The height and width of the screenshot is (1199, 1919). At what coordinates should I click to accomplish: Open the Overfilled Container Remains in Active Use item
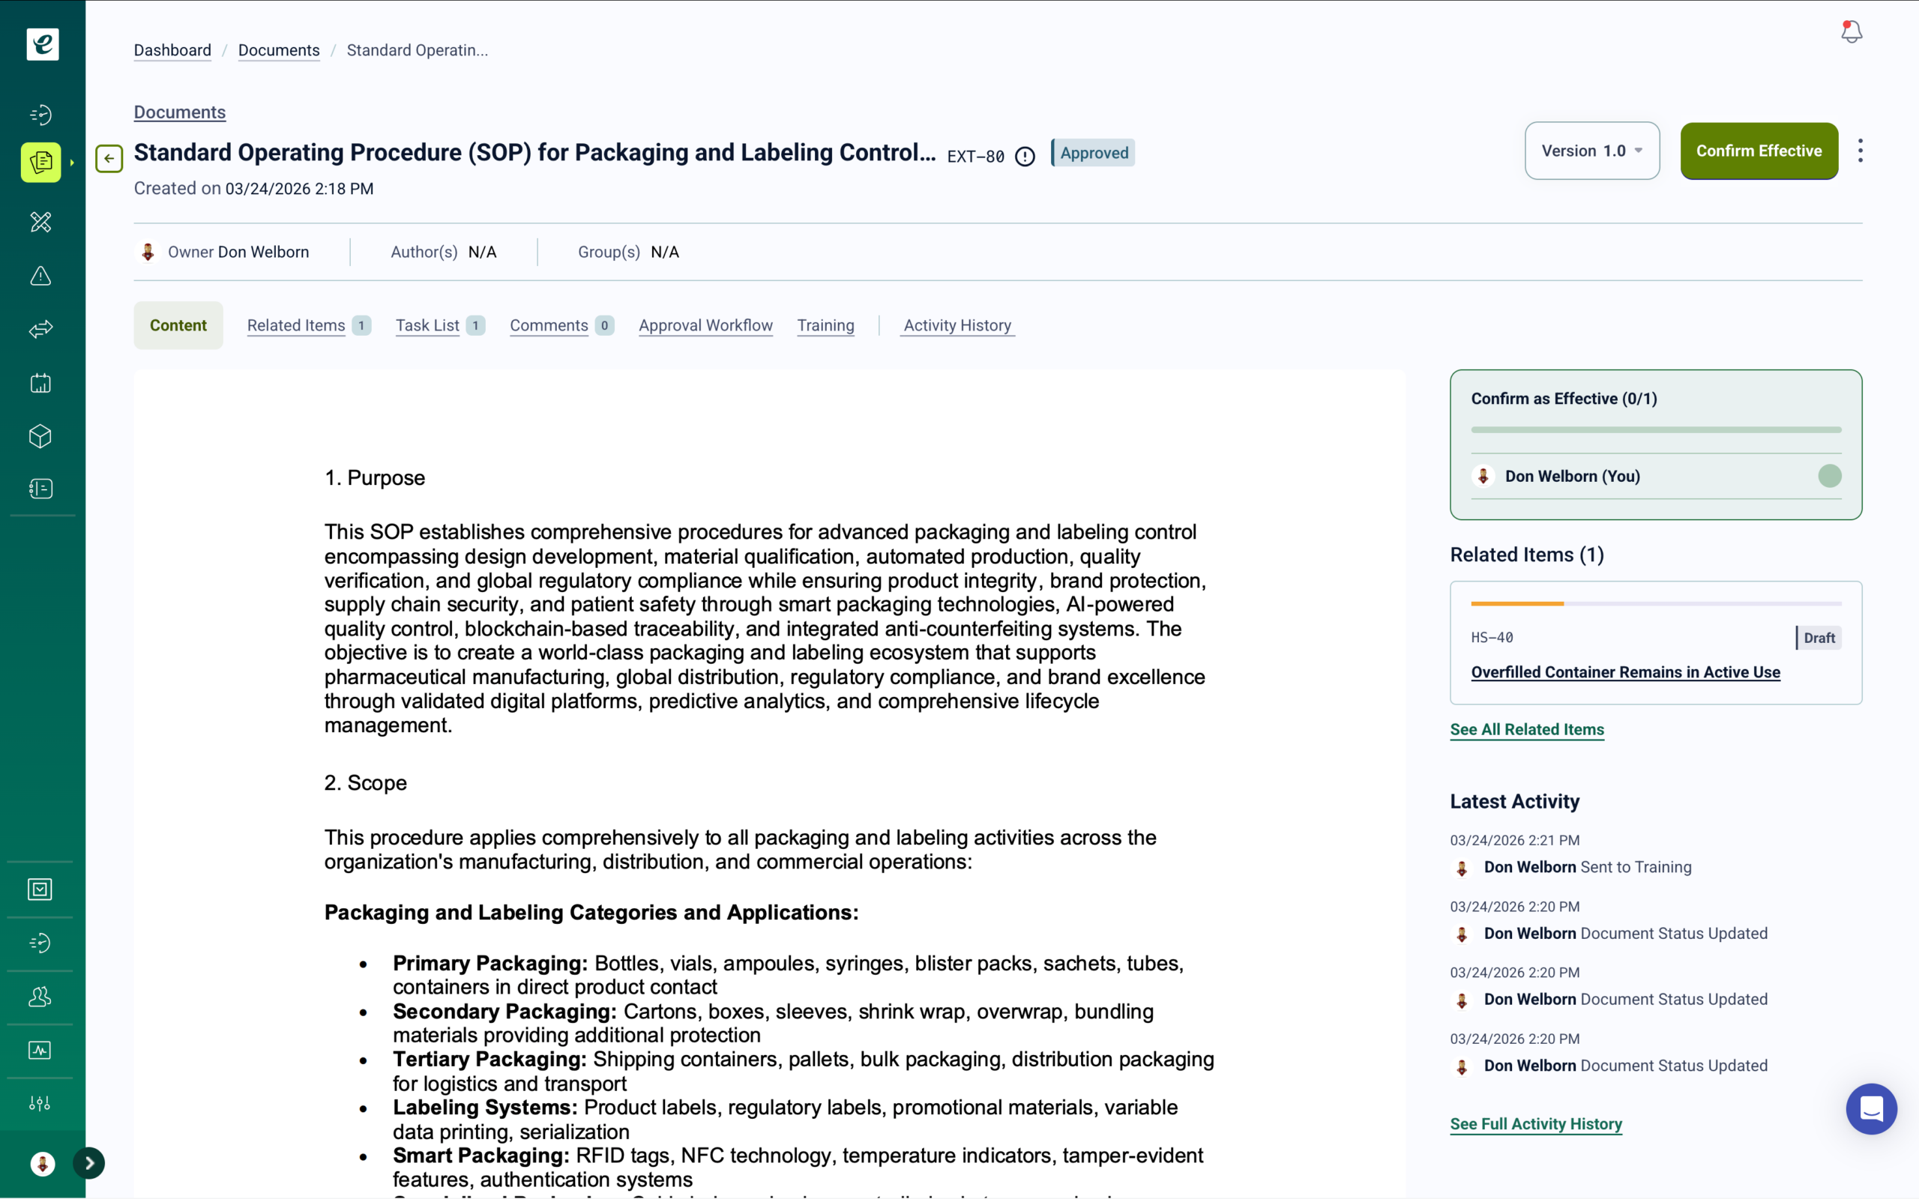point(1625,672)
